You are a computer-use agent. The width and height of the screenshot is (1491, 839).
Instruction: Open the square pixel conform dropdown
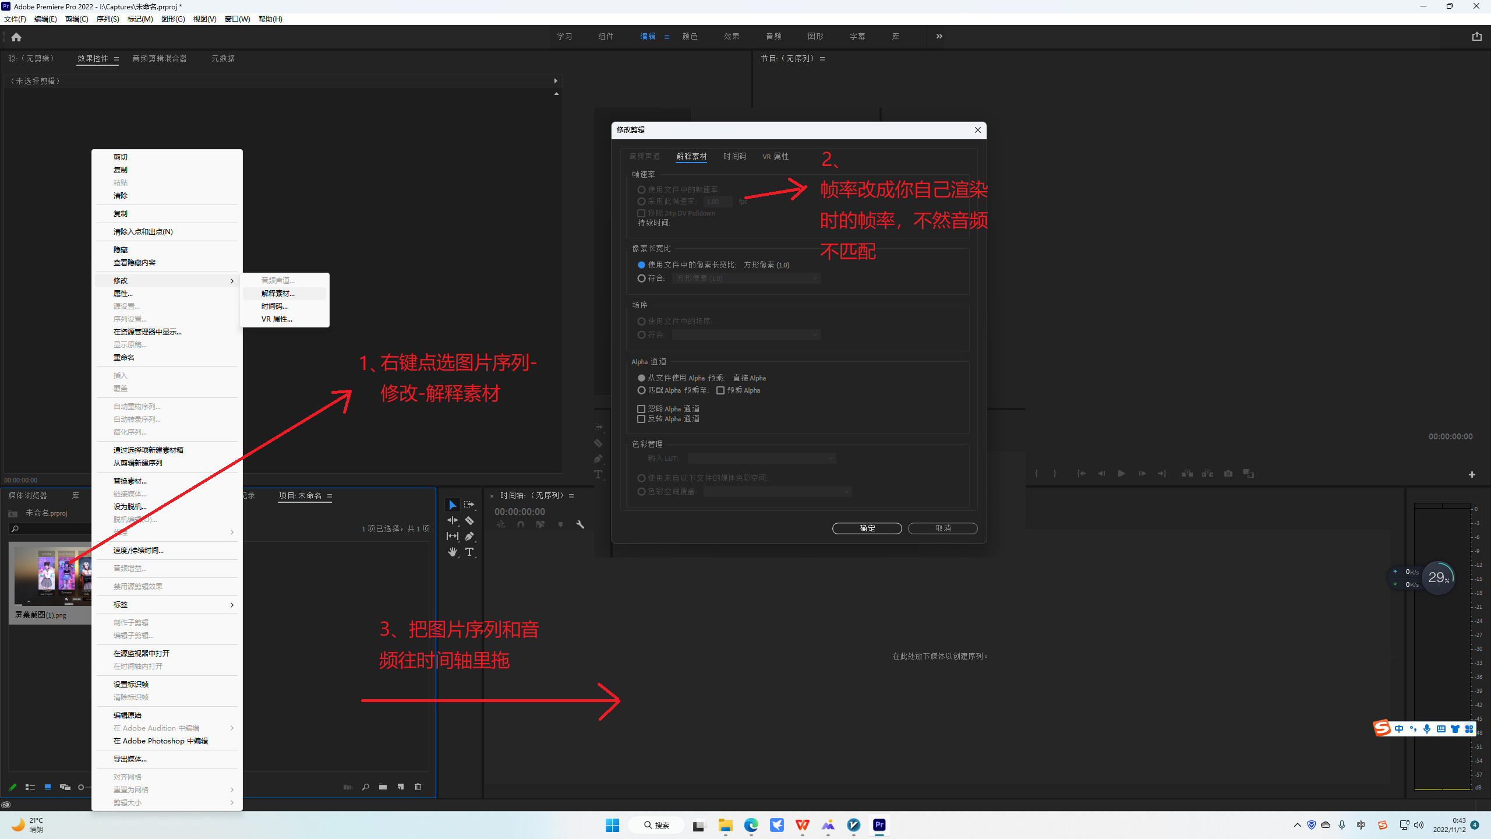(746, 279)
